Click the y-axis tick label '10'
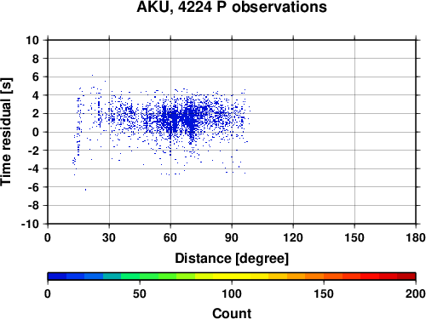 [32, 40]
